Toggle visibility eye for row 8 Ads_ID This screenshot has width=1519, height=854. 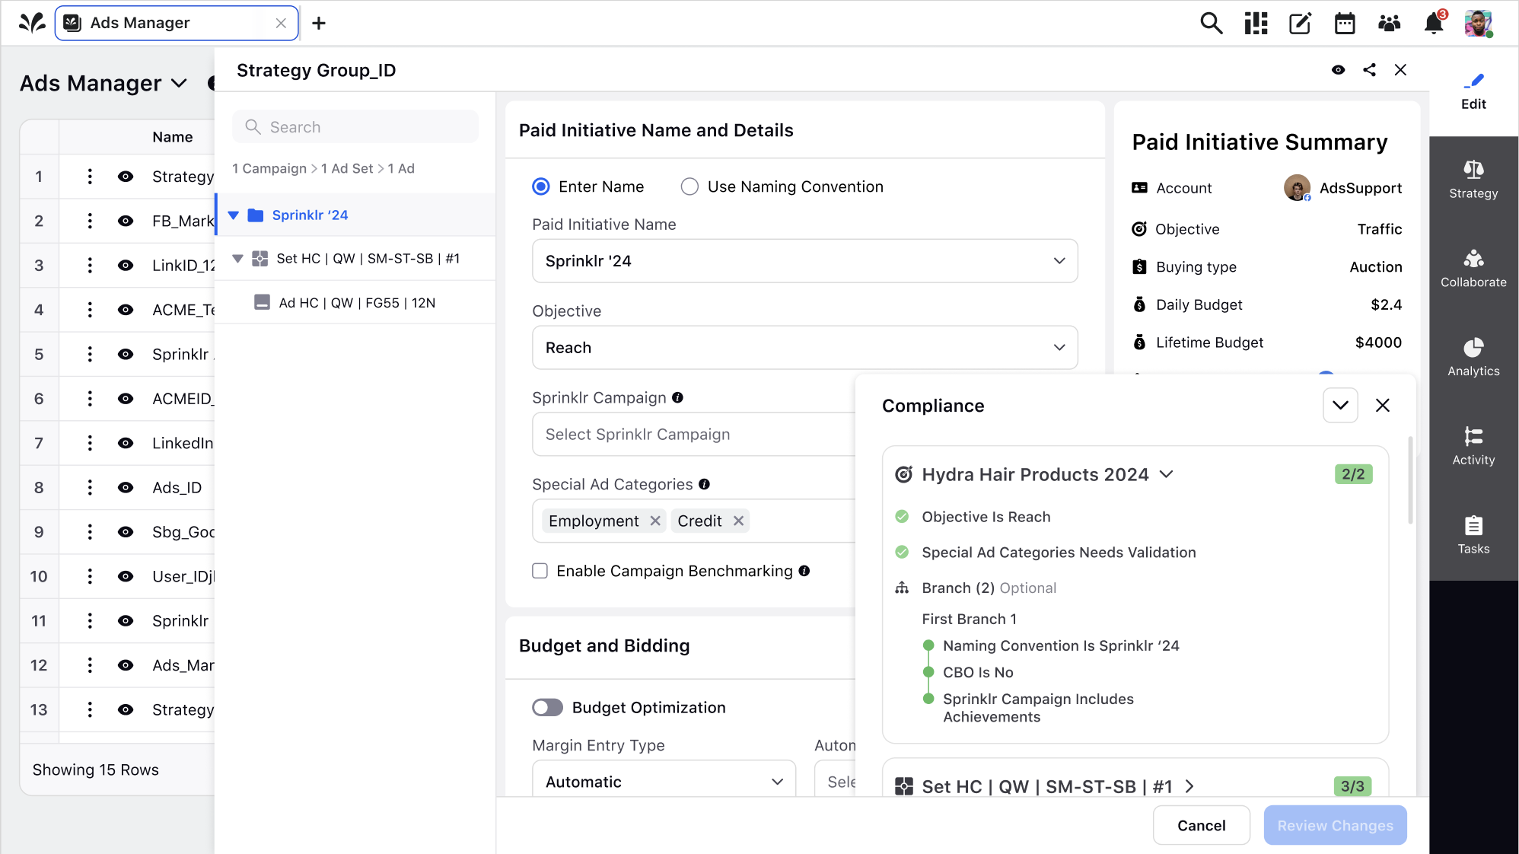click(126, 488)
